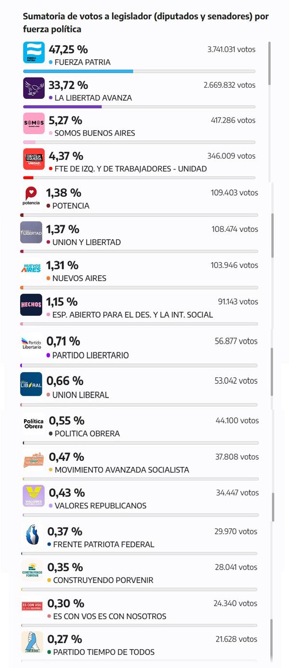Click the Potencia heart logo
The height and width of the screenshot is (668, 289).
(x=31, y=196)
